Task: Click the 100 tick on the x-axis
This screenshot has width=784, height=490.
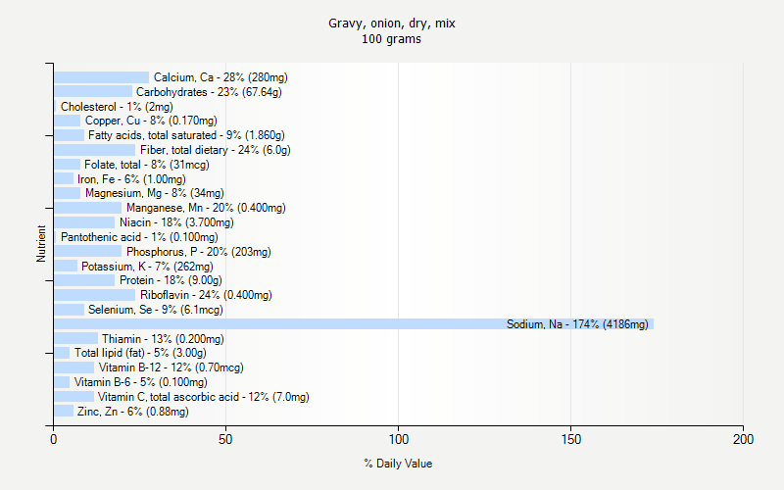Action: pyautogui.click(x=398, y=440)
